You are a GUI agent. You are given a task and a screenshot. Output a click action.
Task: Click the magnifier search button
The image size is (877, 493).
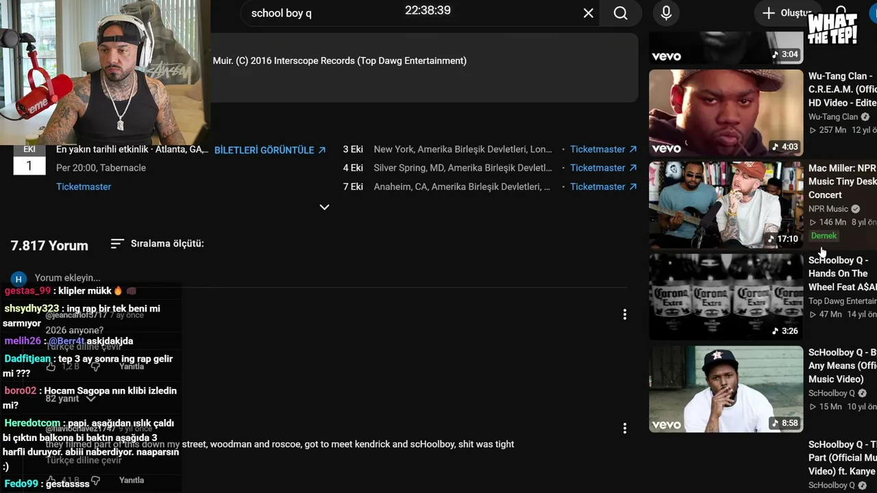click(x=621, y=13)
